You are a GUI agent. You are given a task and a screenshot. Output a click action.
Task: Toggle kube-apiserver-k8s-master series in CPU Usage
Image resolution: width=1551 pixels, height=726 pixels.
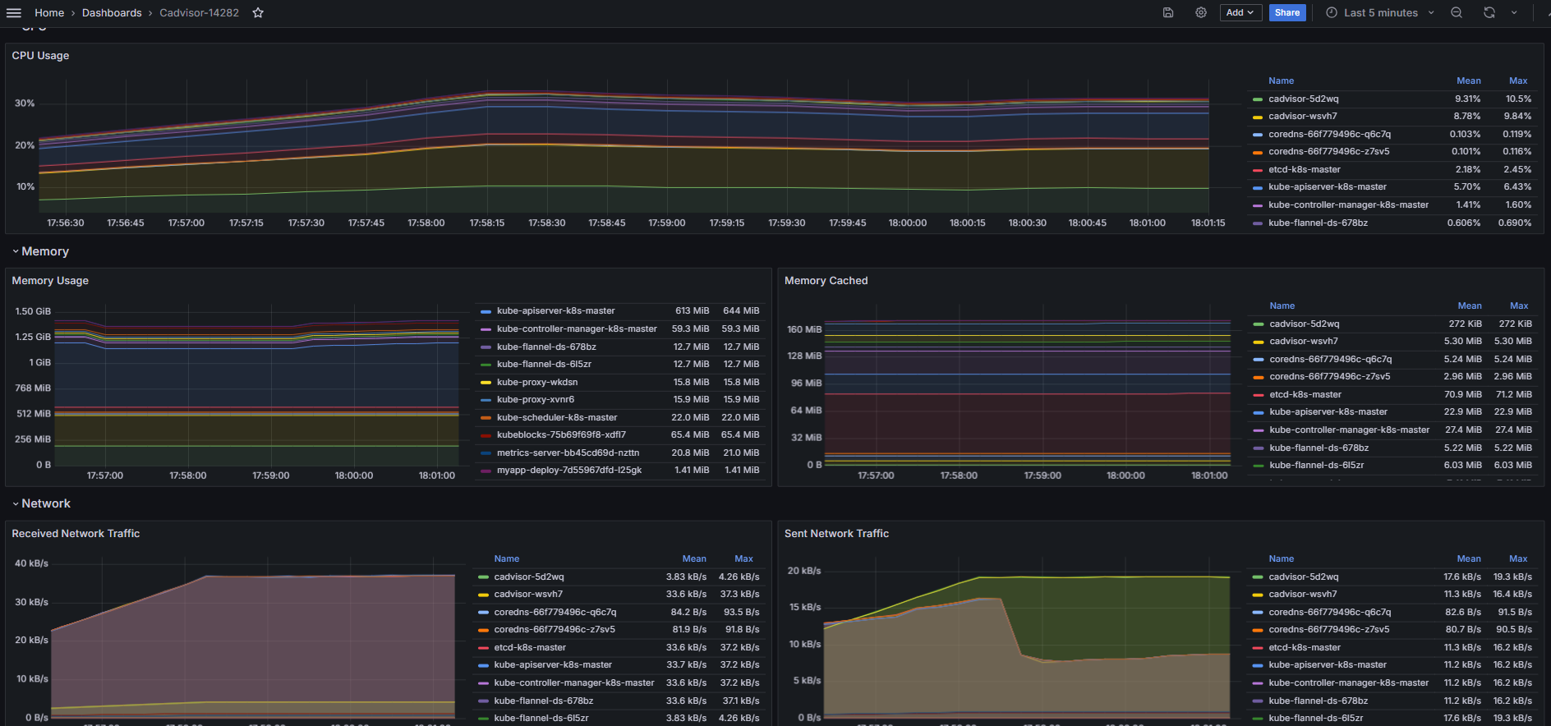(x=1327, y=187)
